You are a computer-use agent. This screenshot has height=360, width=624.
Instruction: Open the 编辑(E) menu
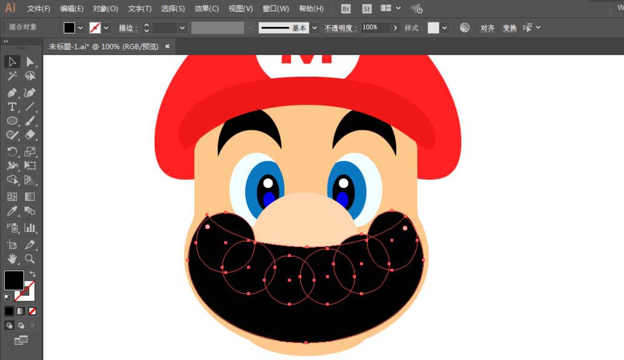(72, 8)
